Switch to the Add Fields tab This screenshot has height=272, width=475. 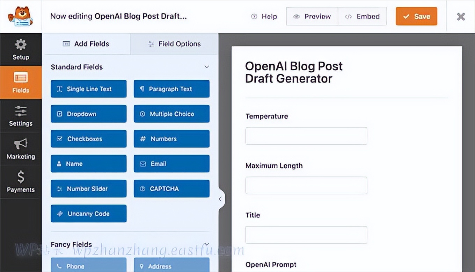pos(86,44)
